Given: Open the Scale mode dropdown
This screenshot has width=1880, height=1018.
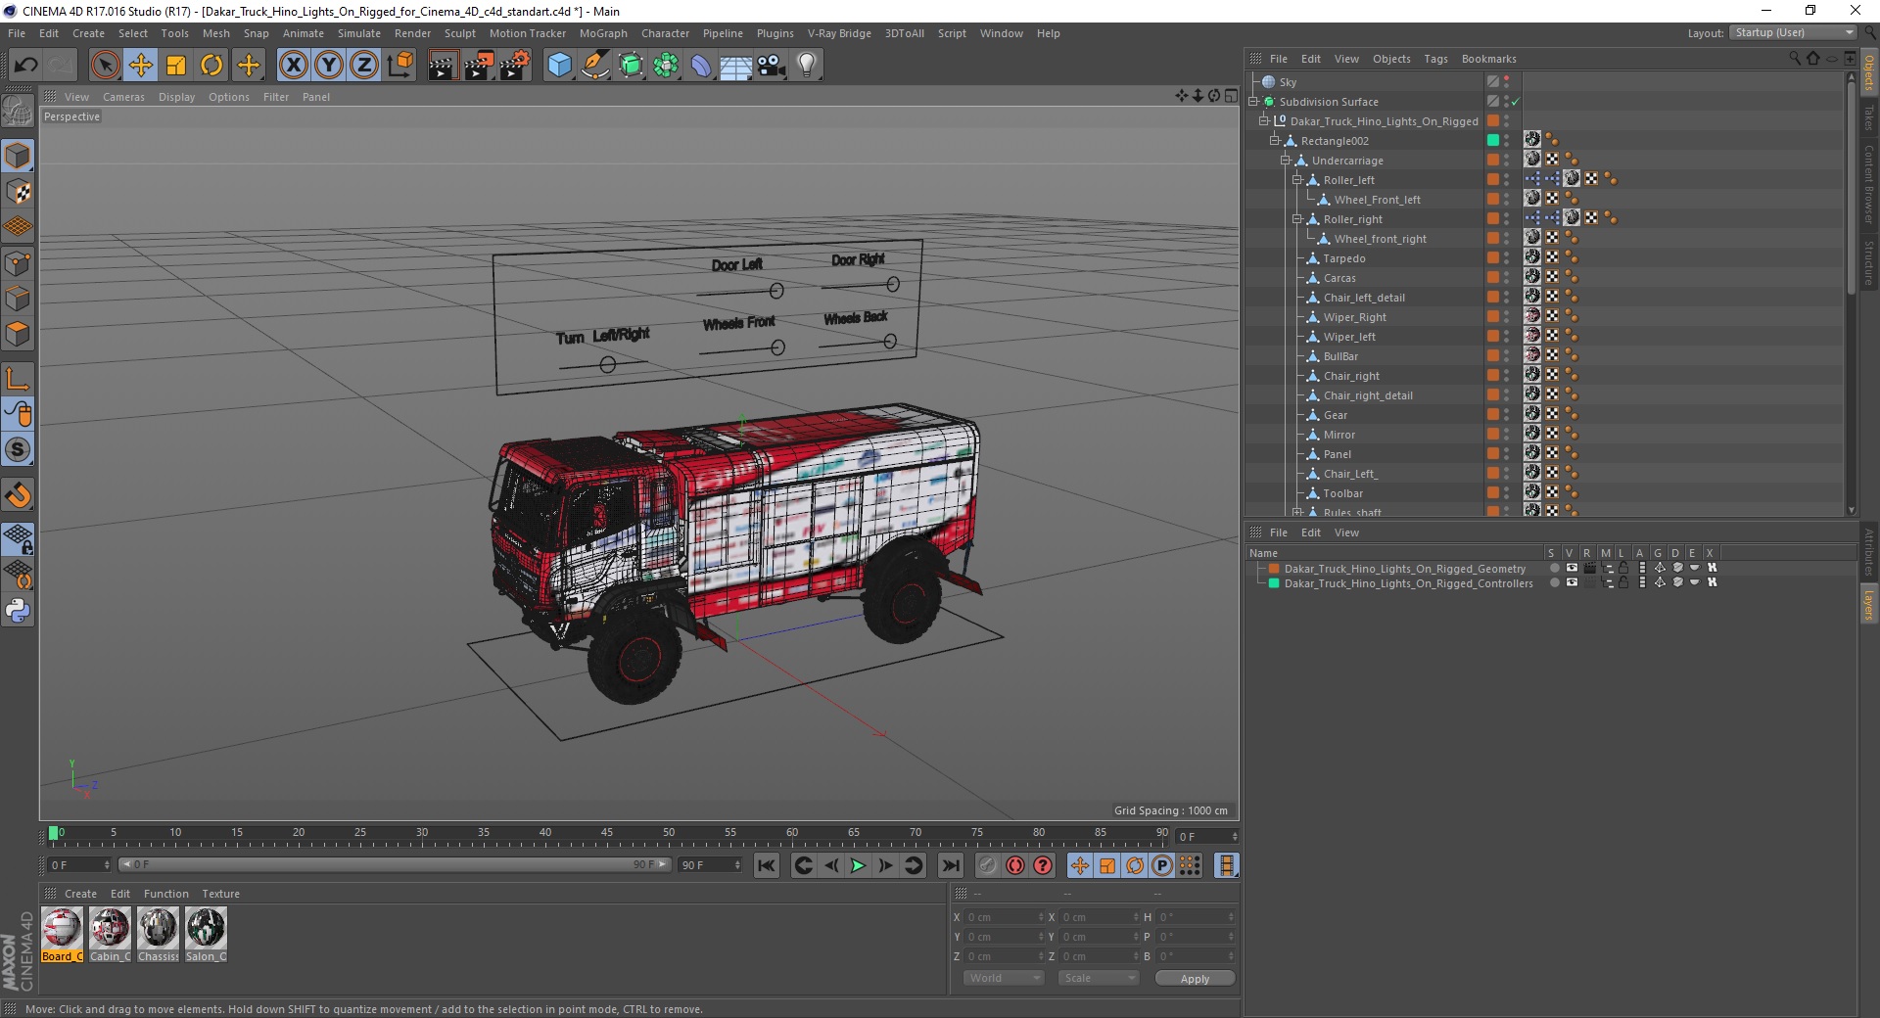Looking at the screenshot, I should pyautogui.click(x=1099, y=978).
